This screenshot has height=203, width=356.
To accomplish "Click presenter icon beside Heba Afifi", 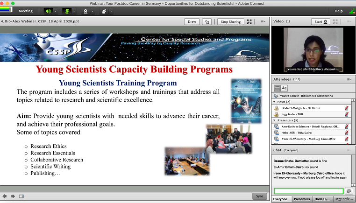I will (276, 133).
